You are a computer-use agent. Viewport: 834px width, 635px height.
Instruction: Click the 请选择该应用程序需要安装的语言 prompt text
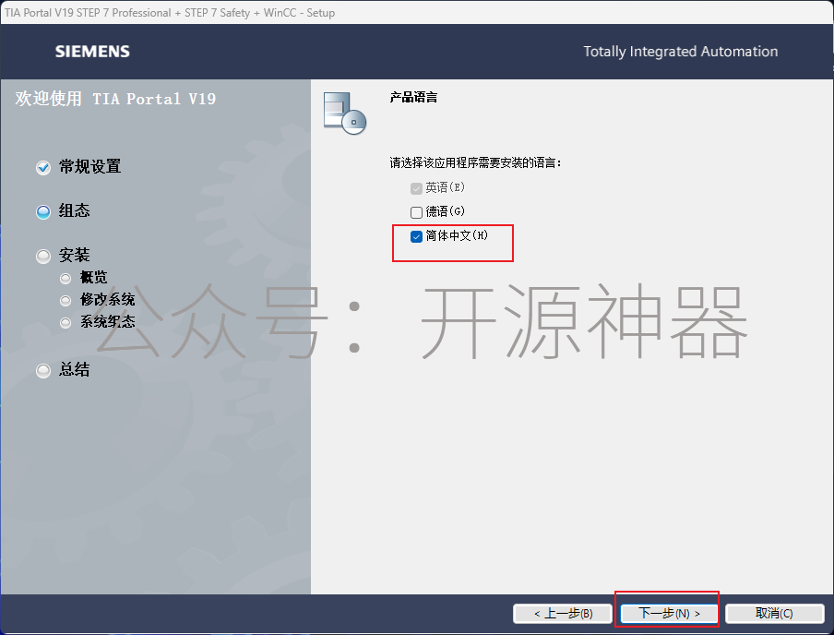click(475, 162)
